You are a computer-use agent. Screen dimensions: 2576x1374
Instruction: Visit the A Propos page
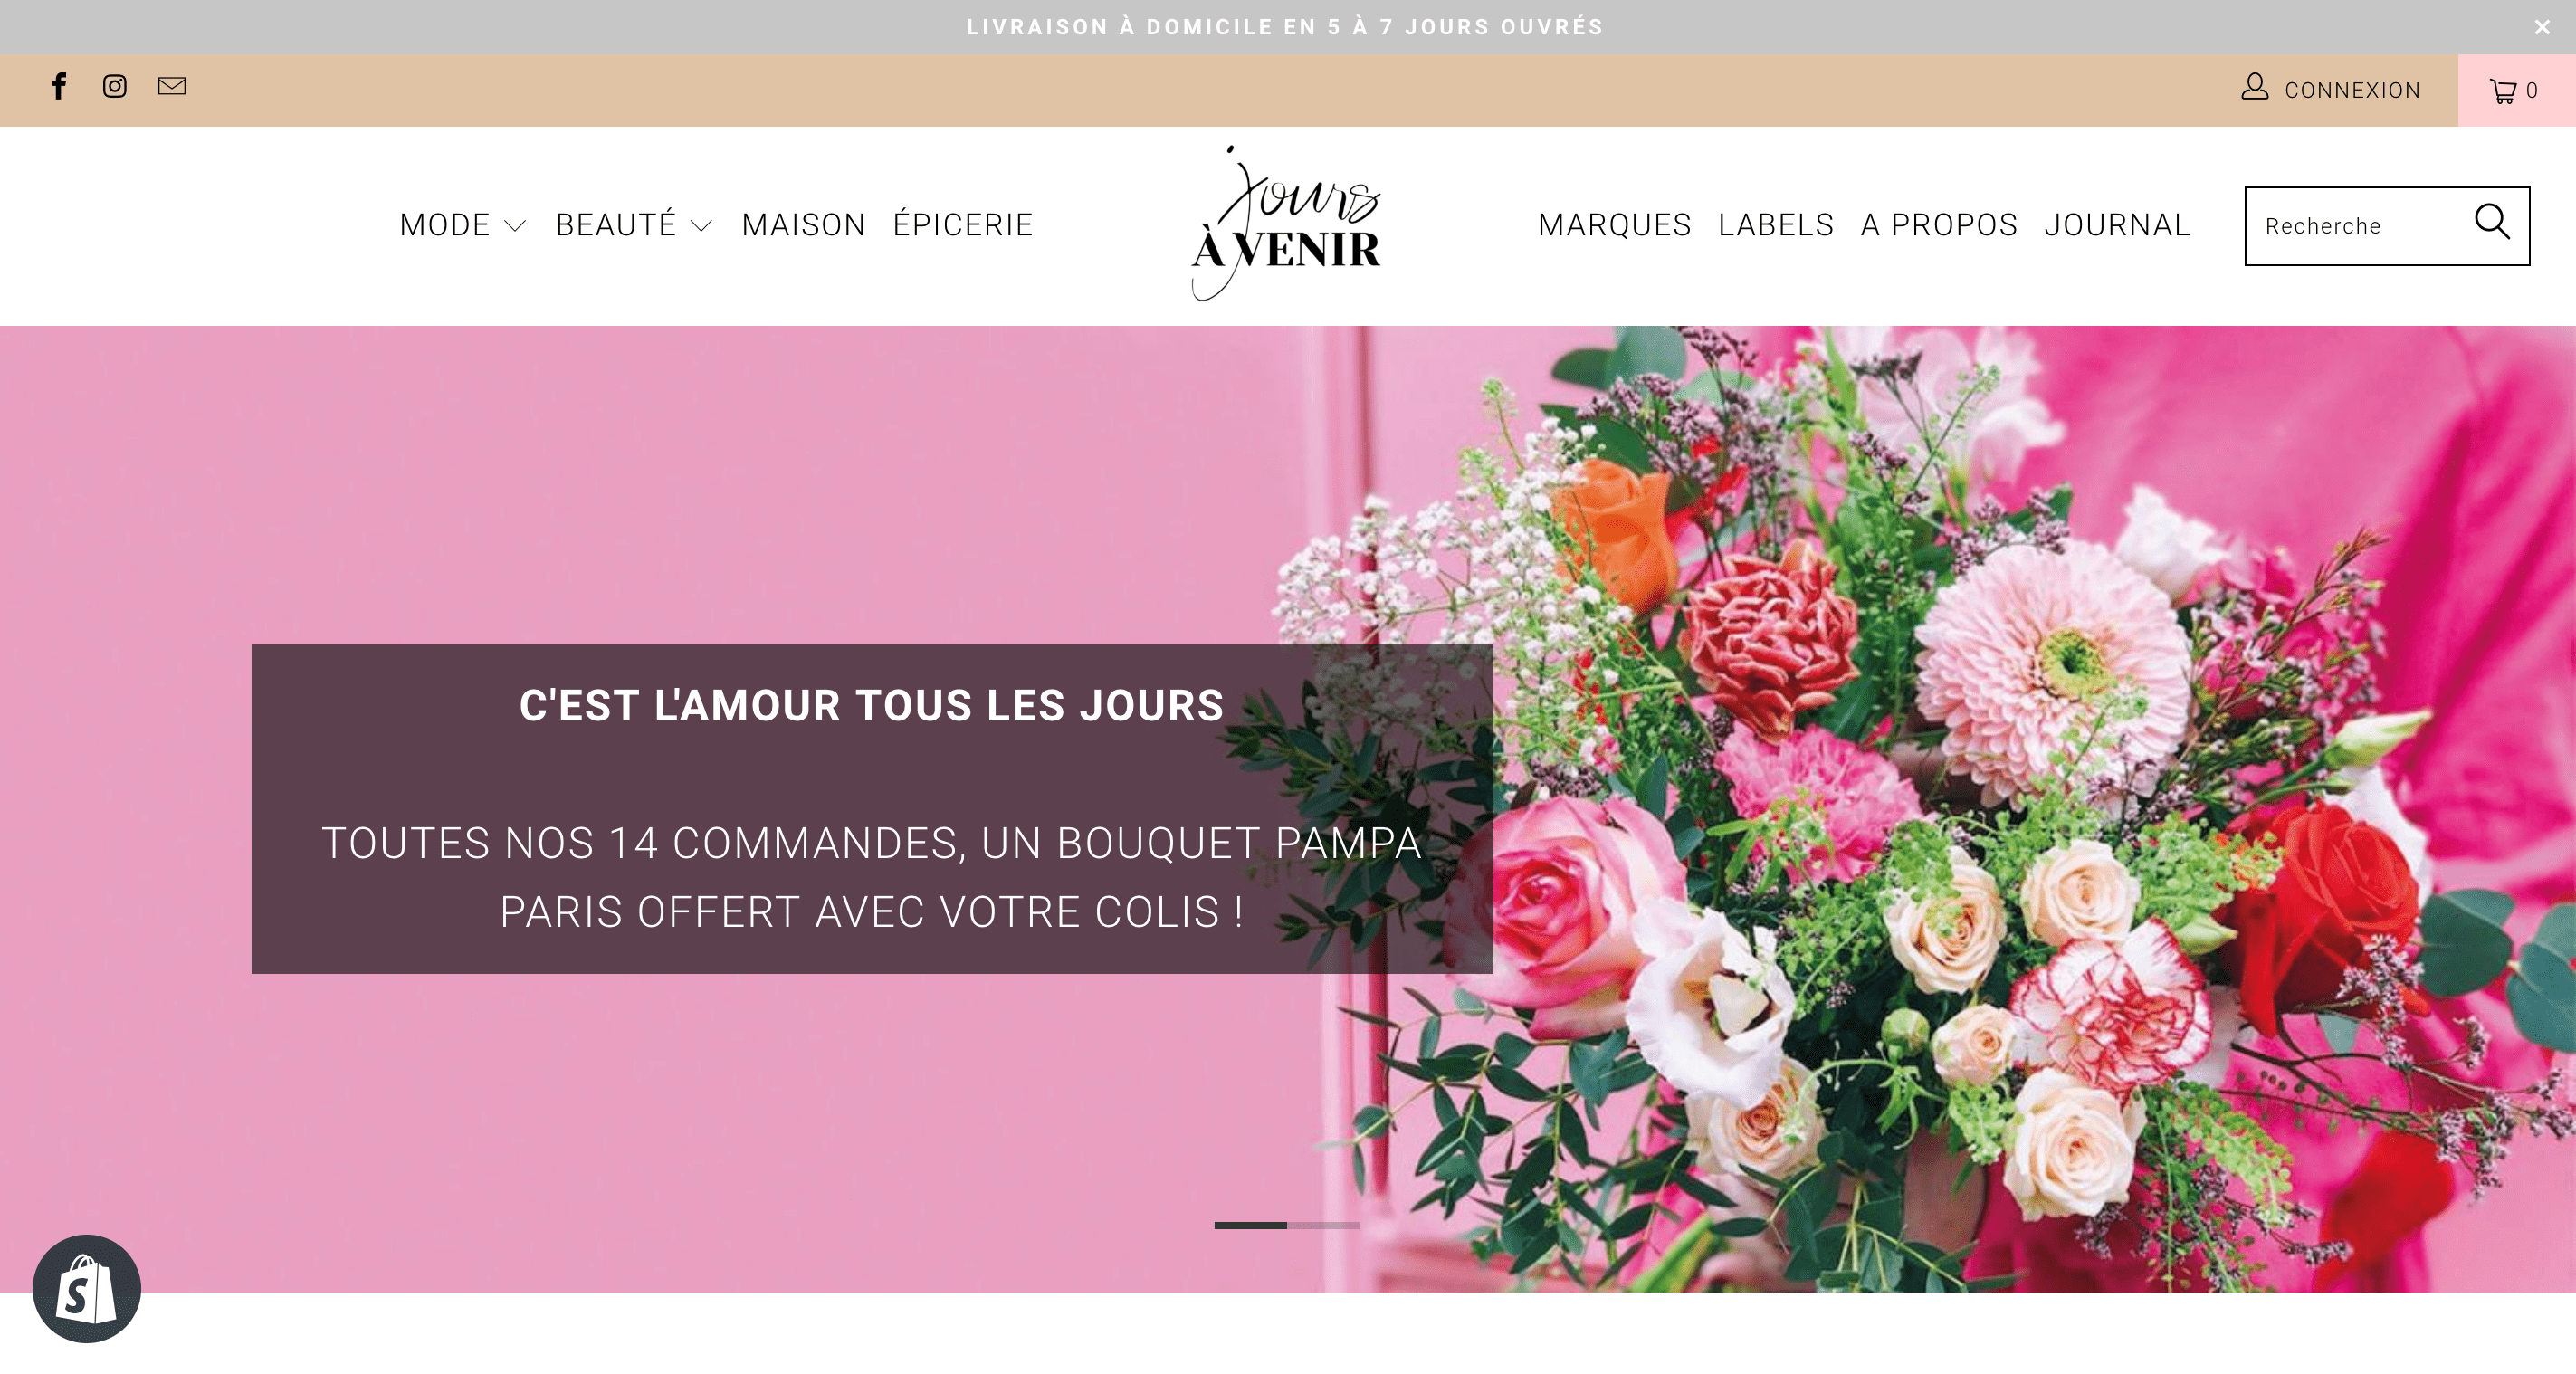pos(1939,225)
